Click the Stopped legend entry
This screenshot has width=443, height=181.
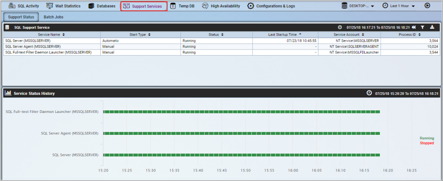pos(427,143)
